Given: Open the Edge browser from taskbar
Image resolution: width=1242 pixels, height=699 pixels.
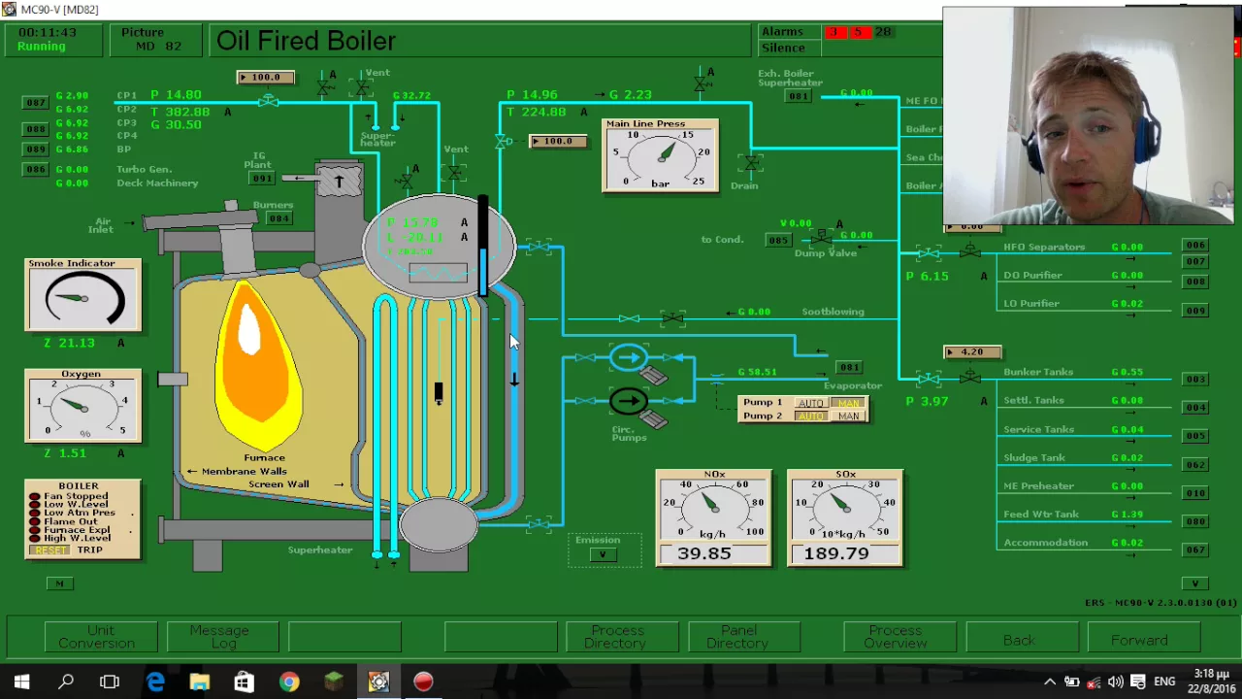Looking at the screenshot, I should click(155, 682).
